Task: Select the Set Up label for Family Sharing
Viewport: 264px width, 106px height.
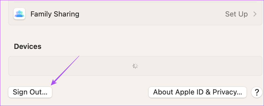Action: (x=236, y=14)
